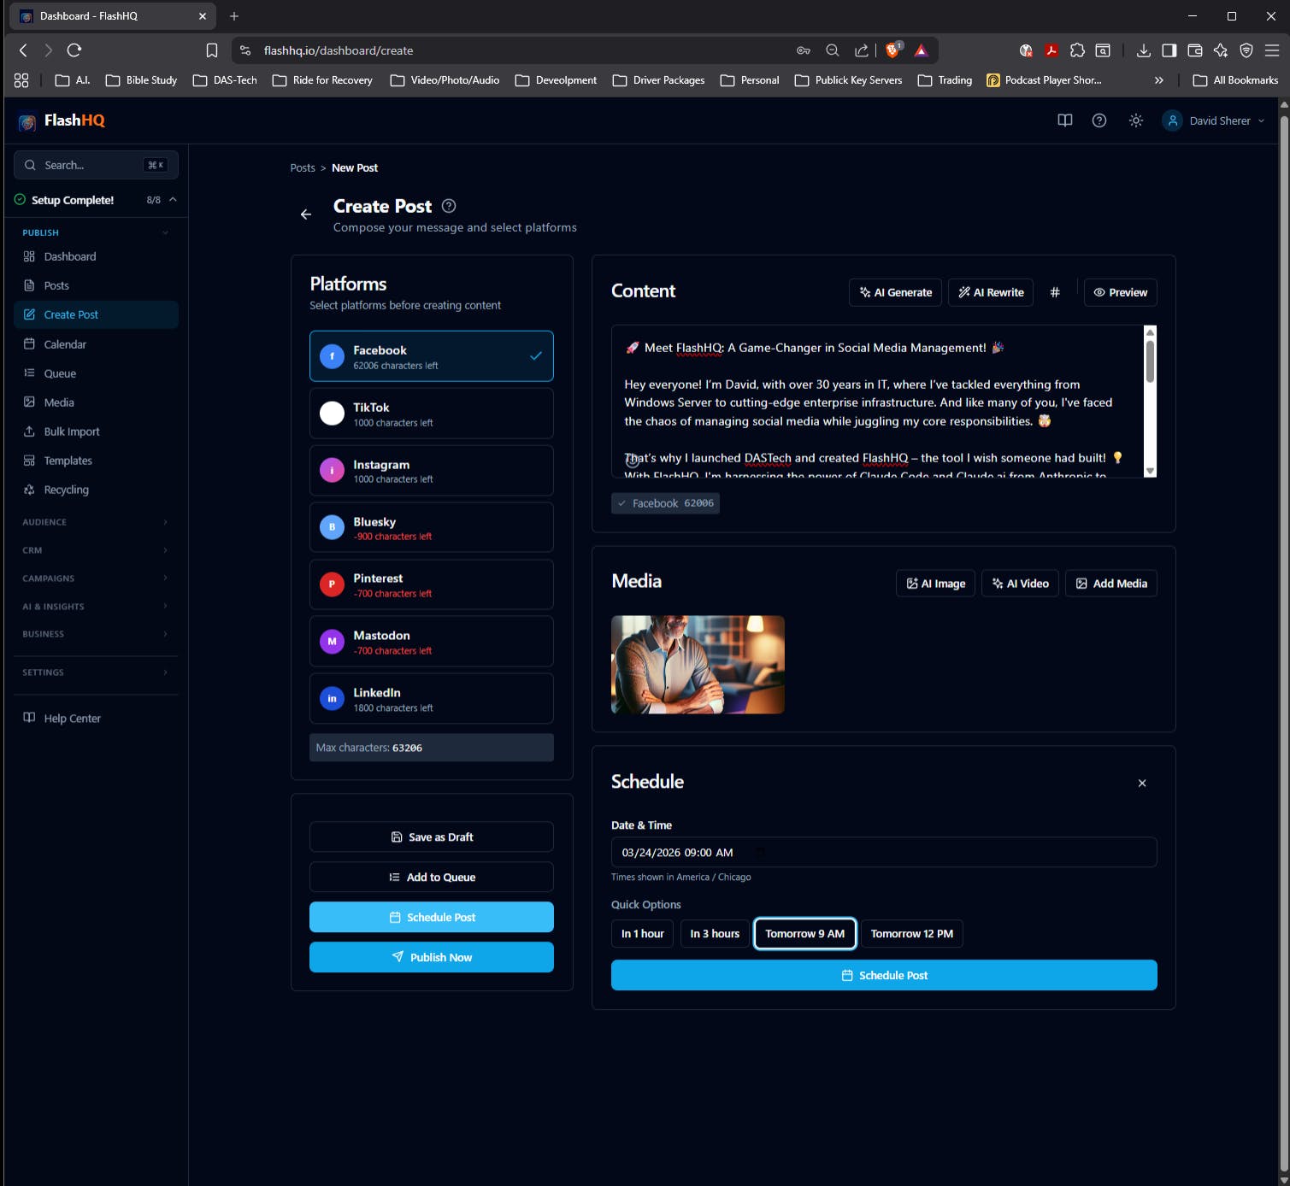This screenshot has width=1290, height=1186.
Task: Click the Facebook 62006 character chip
Action: click(665, 503)
